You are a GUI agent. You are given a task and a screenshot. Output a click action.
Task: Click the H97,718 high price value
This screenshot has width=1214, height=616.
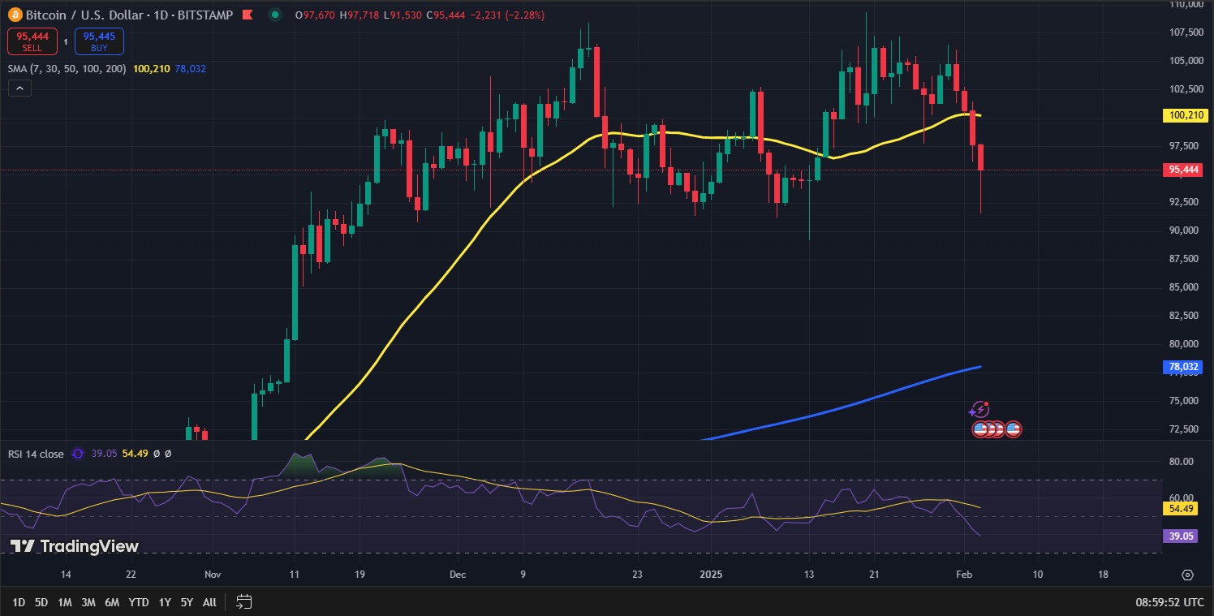(361, 15)
